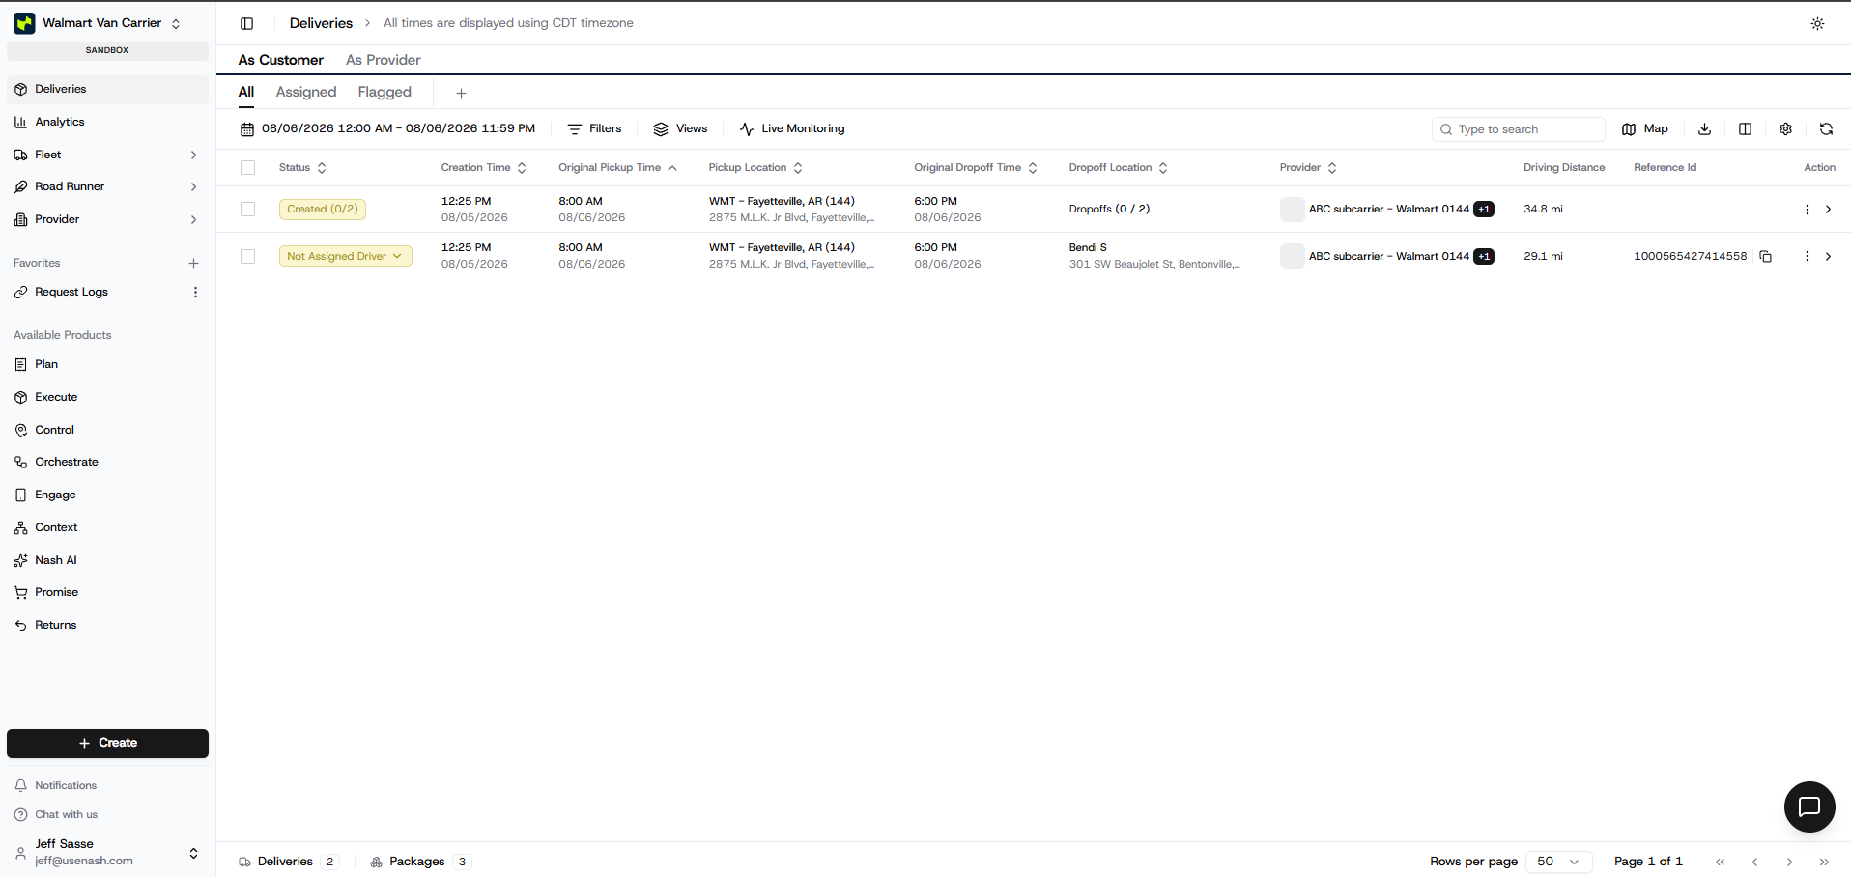The image size is (1851, 877).
Task: Expand the Provider sidebar menu
Action: [x=107, y=219]
